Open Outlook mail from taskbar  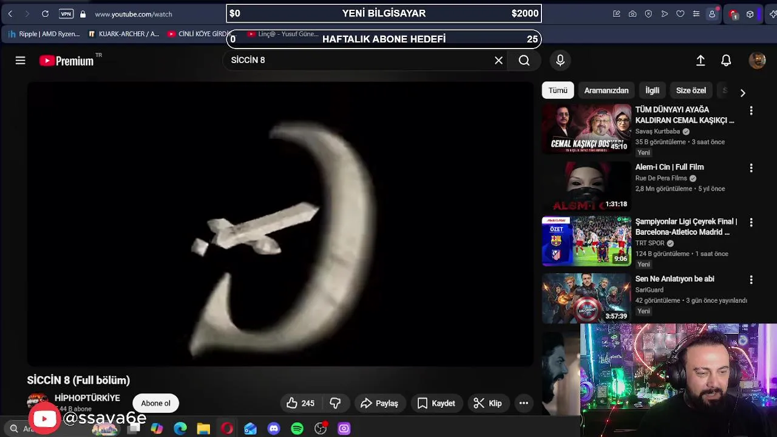(x=250, y=429)
